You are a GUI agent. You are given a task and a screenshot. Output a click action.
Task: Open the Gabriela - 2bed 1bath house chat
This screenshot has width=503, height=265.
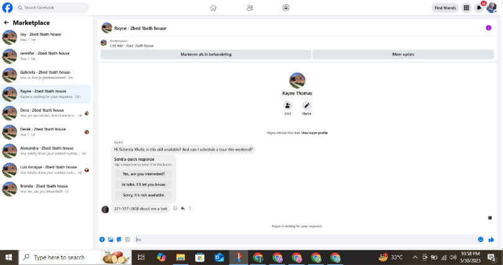tap(45, 75)
